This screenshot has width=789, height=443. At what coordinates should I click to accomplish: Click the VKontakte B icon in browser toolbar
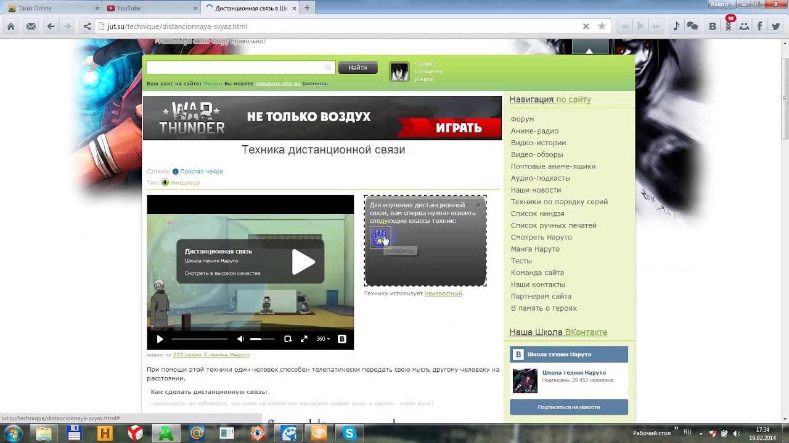pyautogui.click(x=713, y=26)
